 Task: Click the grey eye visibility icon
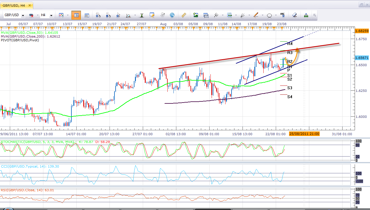[x=162, y=15]
